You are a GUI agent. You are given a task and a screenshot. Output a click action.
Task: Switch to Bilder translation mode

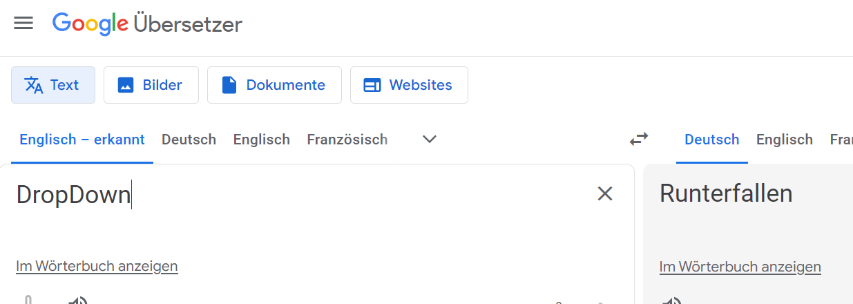pos(151,85)
